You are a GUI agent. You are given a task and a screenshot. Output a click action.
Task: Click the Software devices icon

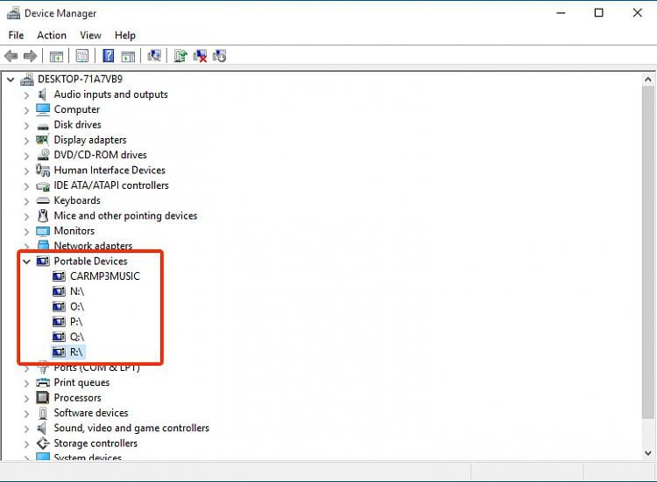click(x=43, y=413)
